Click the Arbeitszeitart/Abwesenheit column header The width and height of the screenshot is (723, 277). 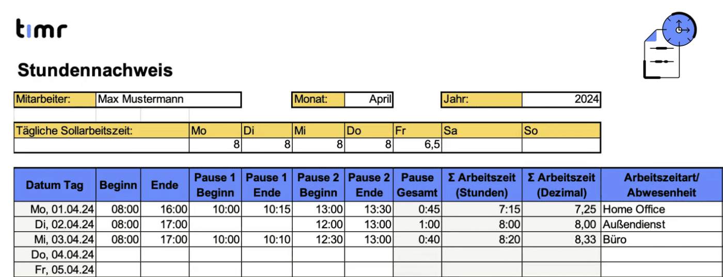click(661, 185)
